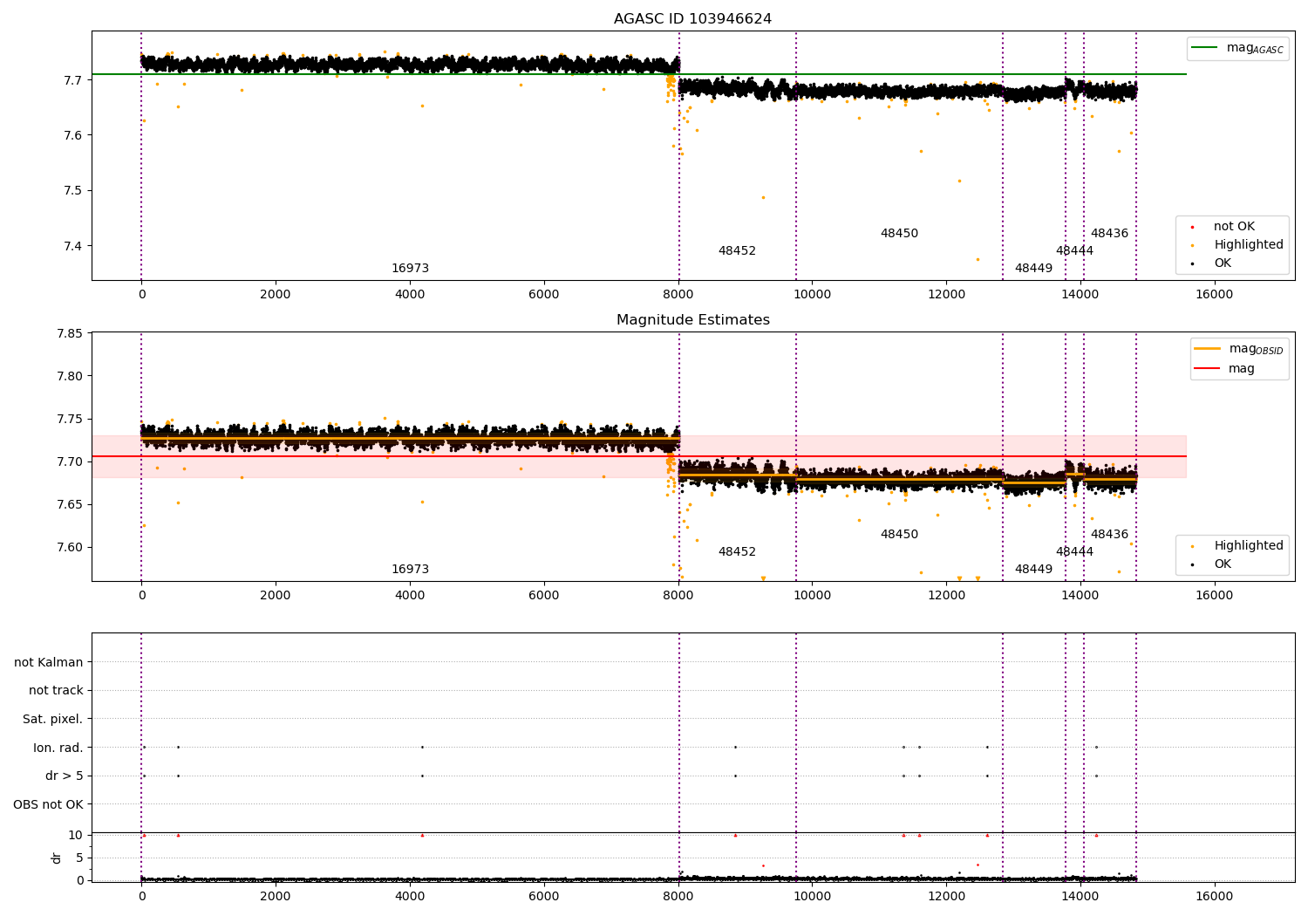This screenshot has width=1308, height=916.
Task: Click the 7.6 tick on top plot
Action: click(72, 135)
